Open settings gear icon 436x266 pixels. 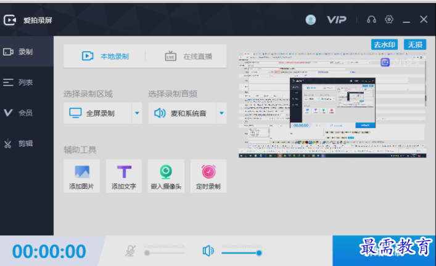(389, 20)
